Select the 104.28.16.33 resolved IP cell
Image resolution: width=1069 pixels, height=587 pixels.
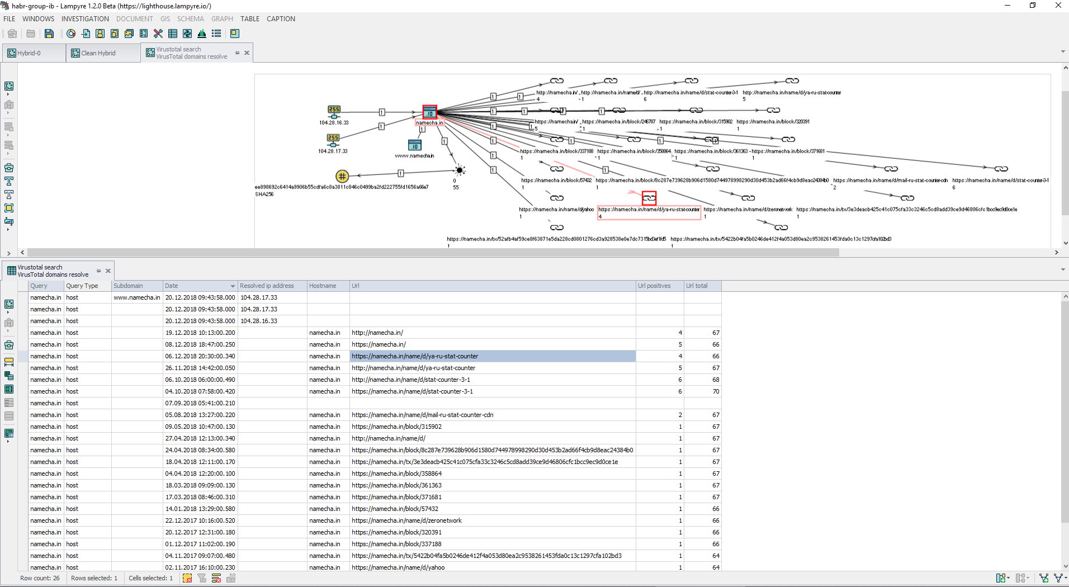tap(272, 321)
